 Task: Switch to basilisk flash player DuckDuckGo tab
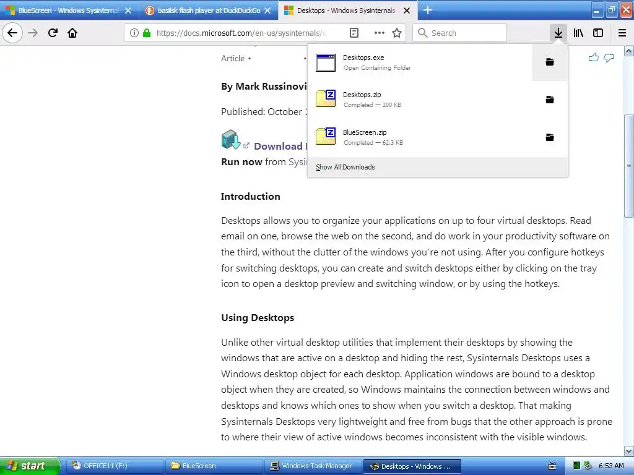point(209,10)
